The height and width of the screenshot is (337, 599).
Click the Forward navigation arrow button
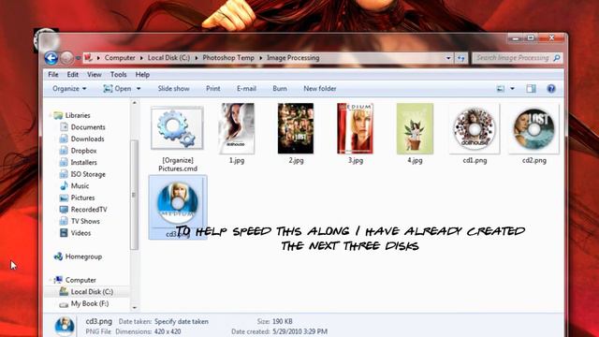click(x=66, y=58)
